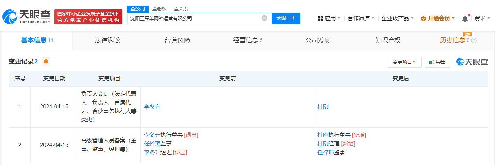
Task: Open 杜刚 link in row 1 变更后
Action: (x=323, y=107)
